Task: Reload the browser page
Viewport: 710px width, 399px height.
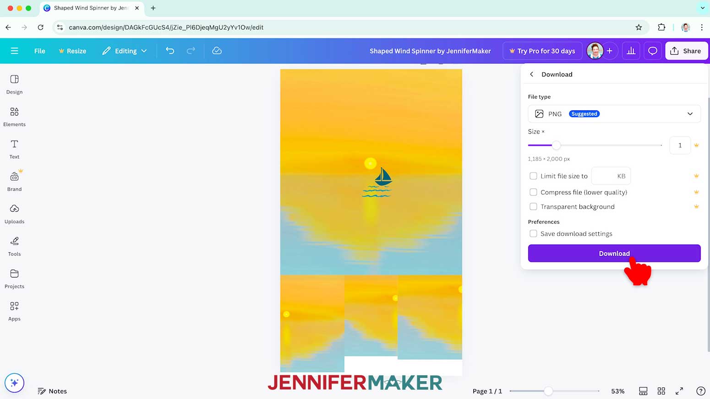Action: (x=41, y=27)
